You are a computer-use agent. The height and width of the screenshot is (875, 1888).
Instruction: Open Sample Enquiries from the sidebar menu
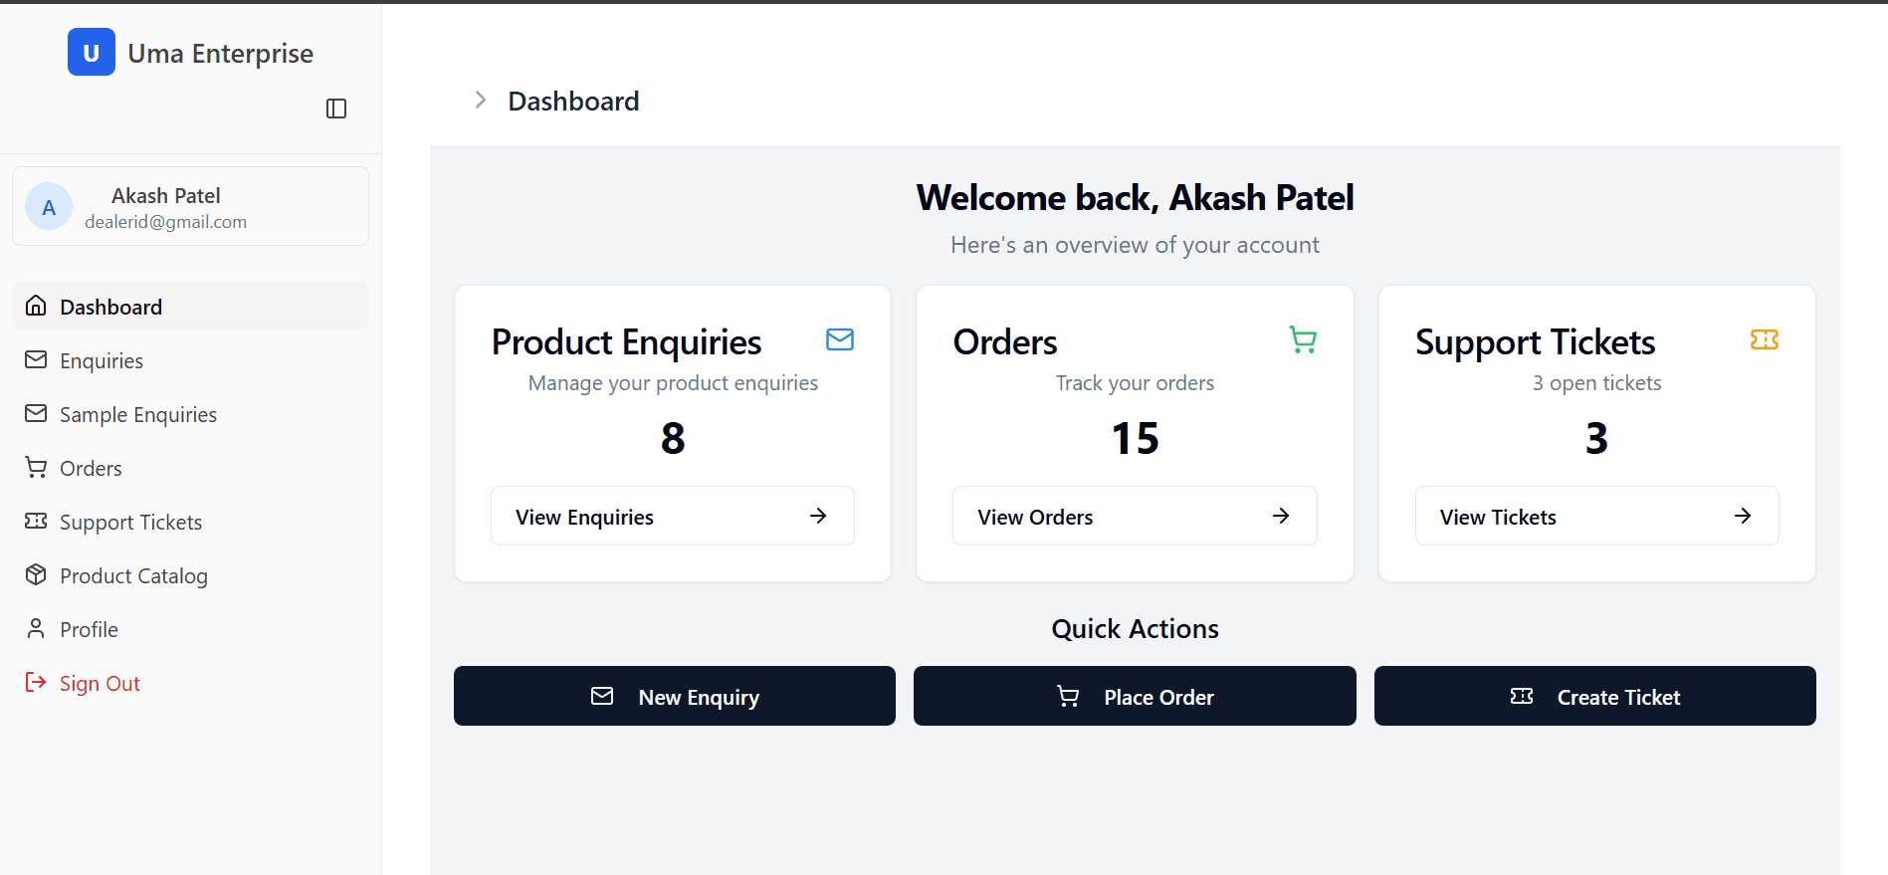[137, 413]
